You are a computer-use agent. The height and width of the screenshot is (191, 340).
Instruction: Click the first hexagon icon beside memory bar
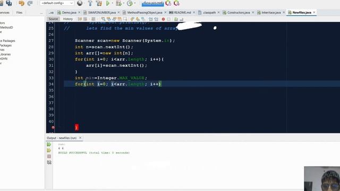point(168,3)
